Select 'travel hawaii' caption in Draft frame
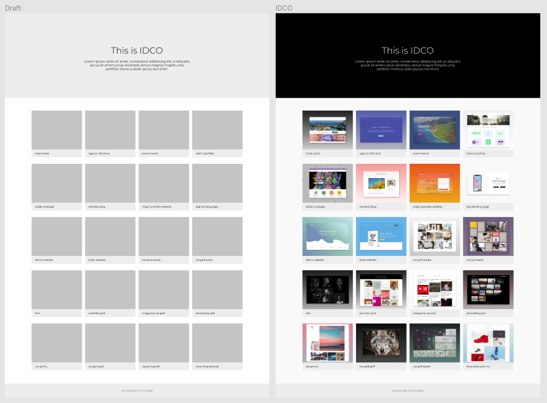This screenshot has height=403, width=547. click(150, 153)
